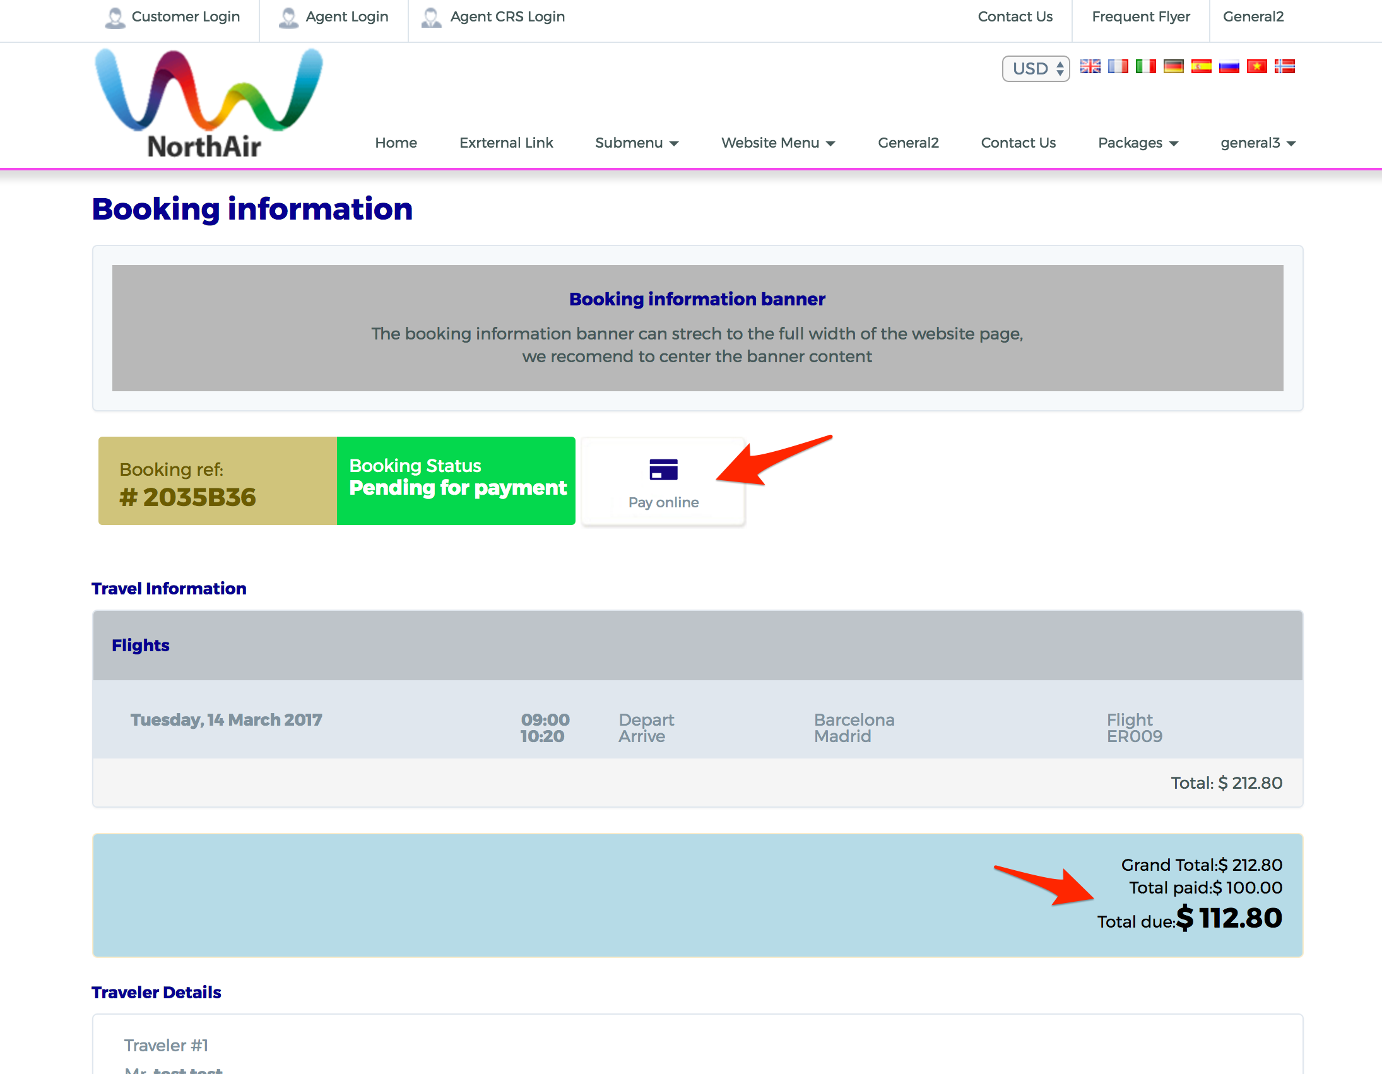Open the Exrternal Link menu item
This screenshot has height=1074, width=1382.
click(x=506, y=143)
